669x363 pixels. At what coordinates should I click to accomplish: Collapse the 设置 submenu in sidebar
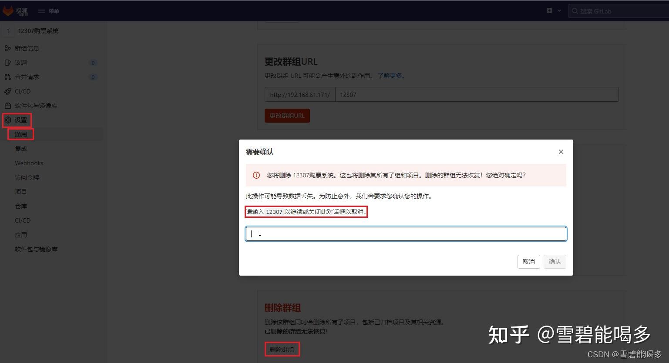(20, 120)
